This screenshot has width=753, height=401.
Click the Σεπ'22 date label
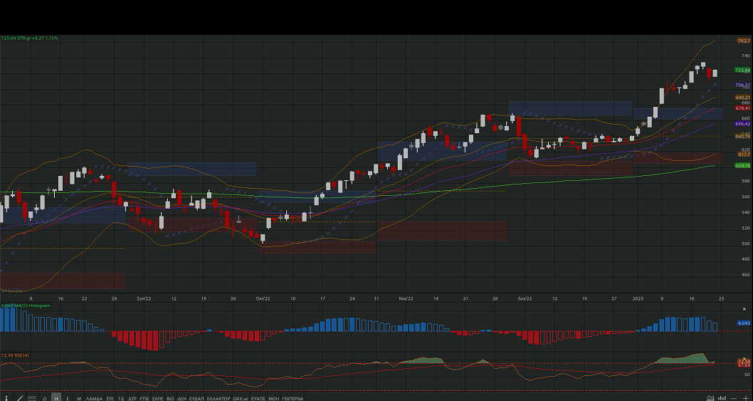pyautogui.click(x=144, y=298)
